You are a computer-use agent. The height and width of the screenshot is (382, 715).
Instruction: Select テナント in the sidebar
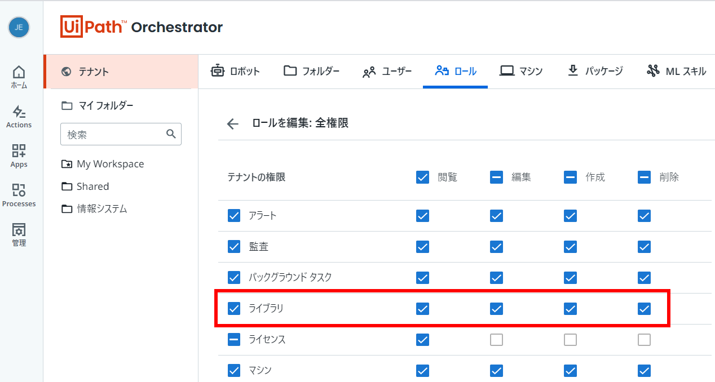pos(121,72)
